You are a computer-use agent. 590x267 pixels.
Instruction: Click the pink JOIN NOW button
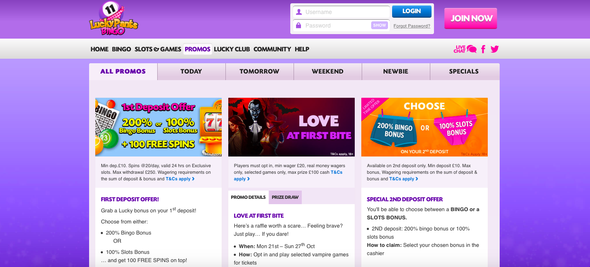point(471,18)
